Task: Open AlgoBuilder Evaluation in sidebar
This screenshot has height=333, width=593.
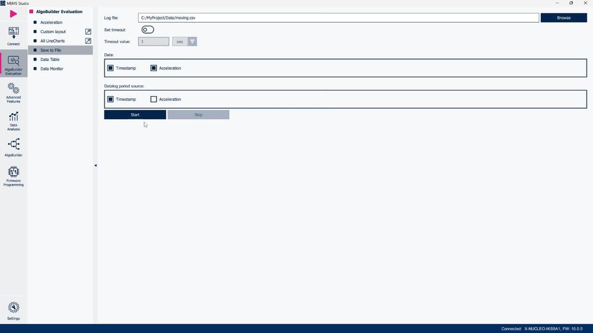Action: tap(13, 65)
